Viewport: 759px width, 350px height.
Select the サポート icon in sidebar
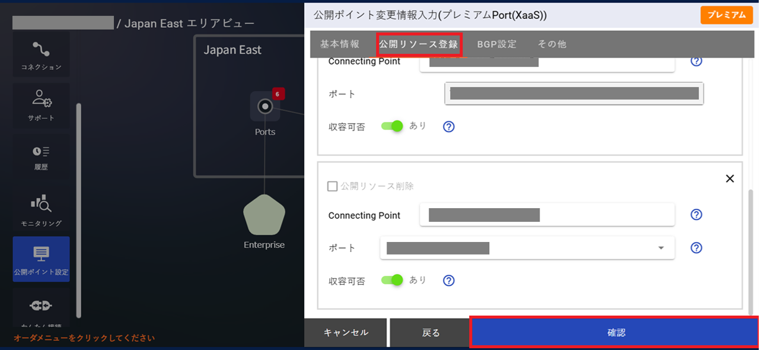tap(41, 106)
